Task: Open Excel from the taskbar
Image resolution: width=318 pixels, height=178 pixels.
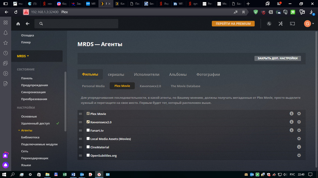Action: click(x=64, y=174)
